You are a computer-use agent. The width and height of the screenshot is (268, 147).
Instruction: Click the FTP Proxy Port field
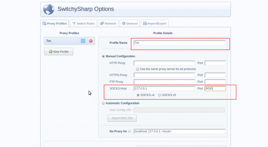(215, 82)
